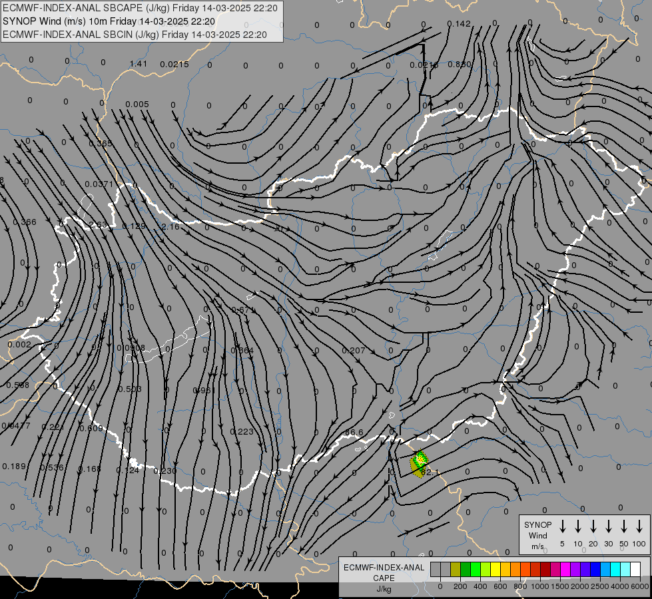Click the 20 m/s wind arrow in legend
This screenshot has width=652, height=599.
tap(593, 526)
